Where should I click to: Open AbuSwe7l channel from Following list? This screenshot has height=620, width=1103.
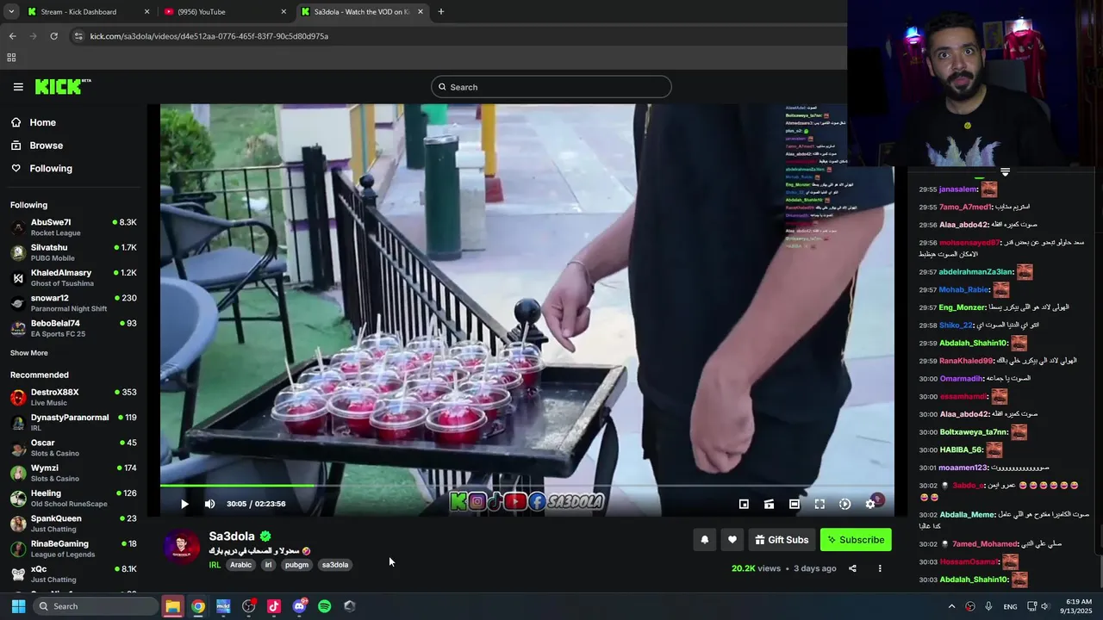[x=72, y=227]
